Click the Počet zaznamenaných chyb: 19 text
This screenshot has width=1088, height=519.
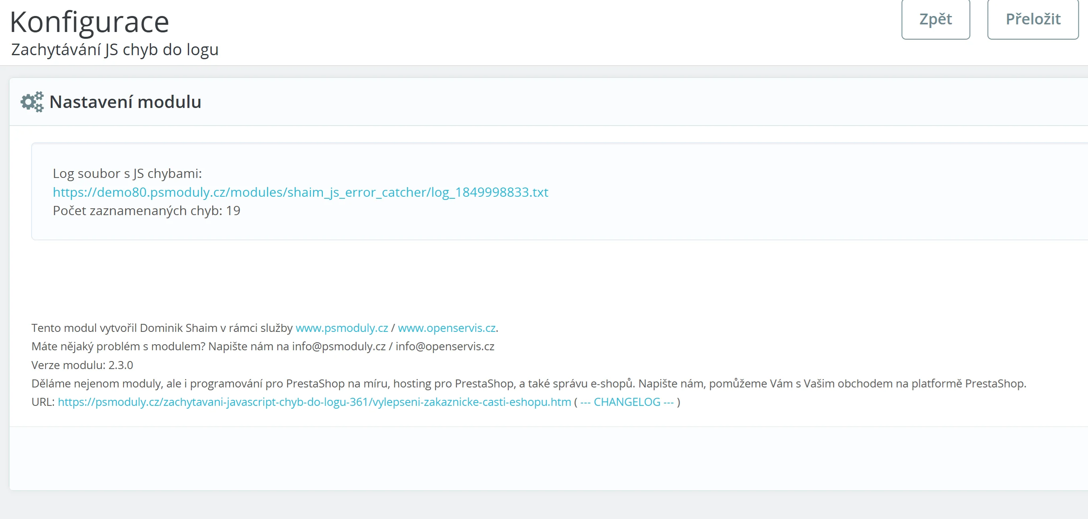pyautogui.click(x=146, y=210)
